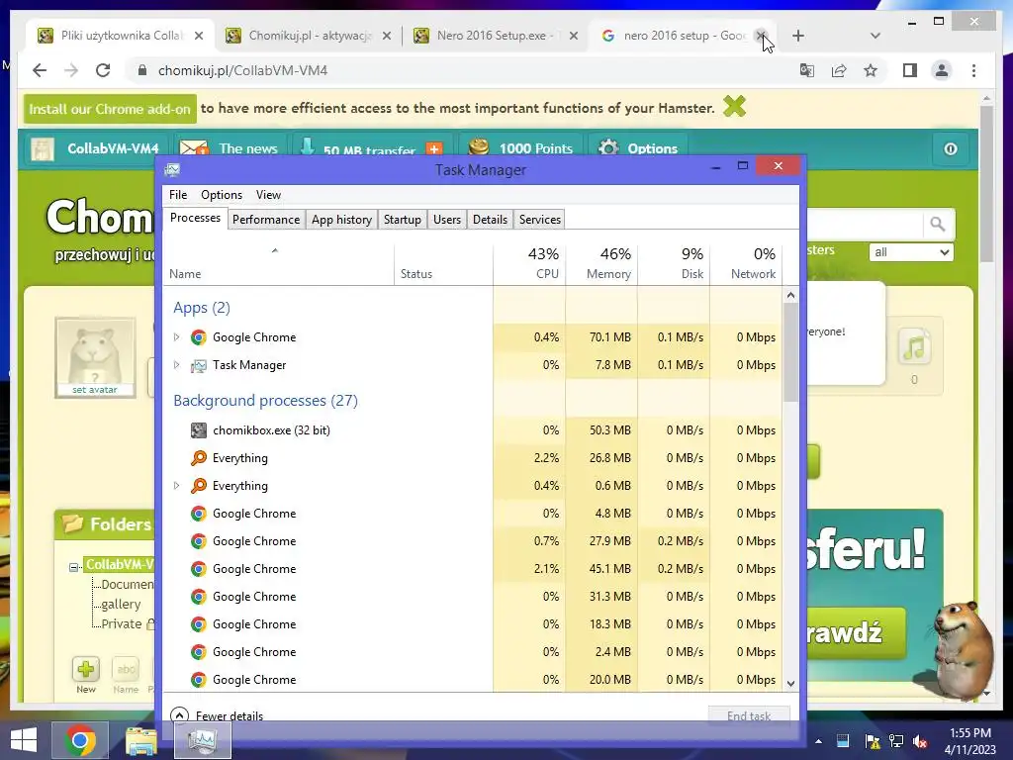Click the translate page icon in address bar
Screen dimensions: 1013x760
pos(807,70)
